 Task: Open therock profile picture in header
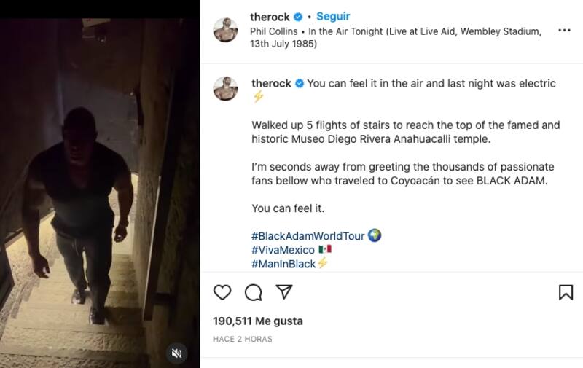tap(225, 30)
